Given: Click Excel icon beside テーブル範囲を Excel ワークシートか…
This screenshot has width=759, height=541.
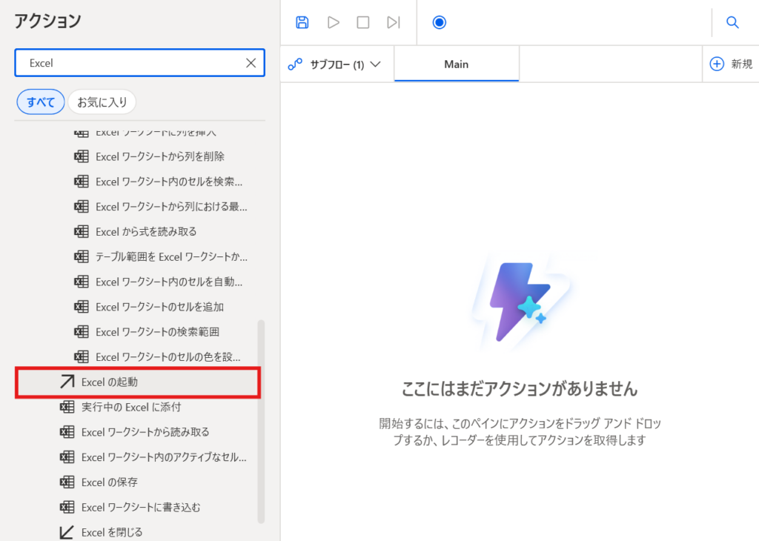Looking at the screenshot, I should tap(82, 256).
